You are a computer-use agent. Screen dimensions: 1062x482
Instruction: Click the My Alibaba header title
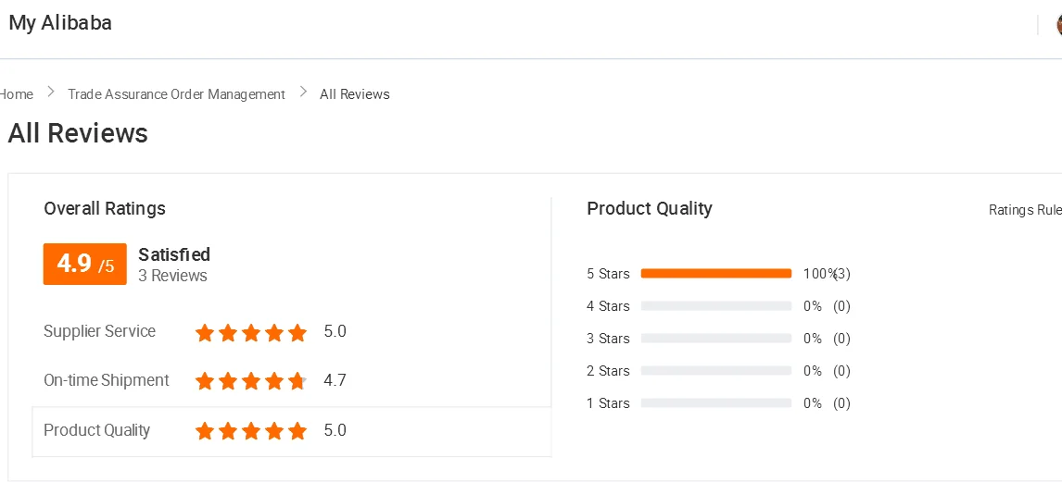[60, 23]
